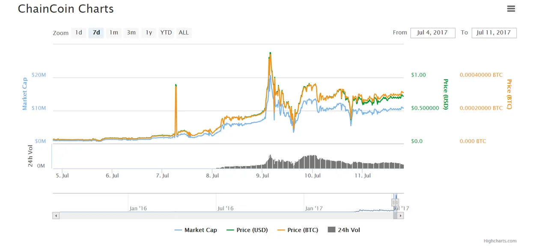Show ALL data range

[184, 32]
